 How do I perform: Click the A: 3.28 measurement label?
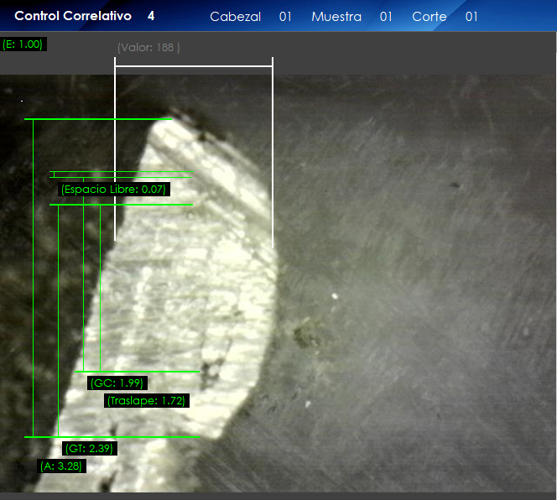[x=61, y=466]
